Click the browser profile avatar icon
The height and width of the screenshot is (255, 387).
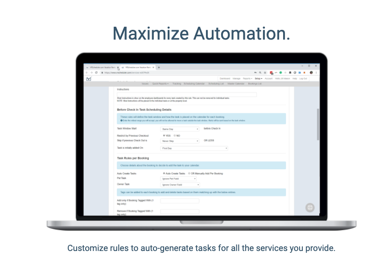tap(311, 73)
